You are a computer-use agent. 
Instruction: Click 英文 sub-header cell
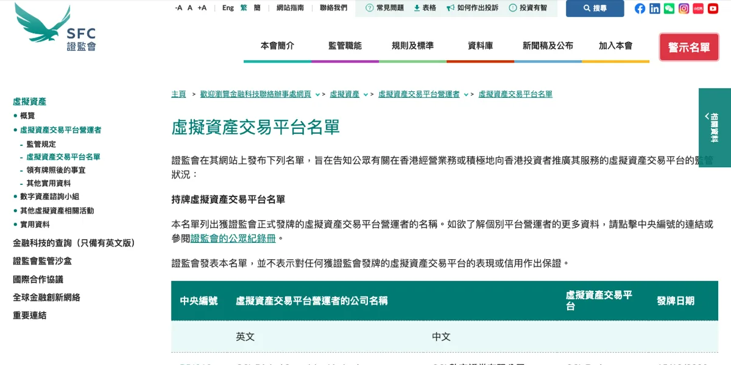point(245,336)
